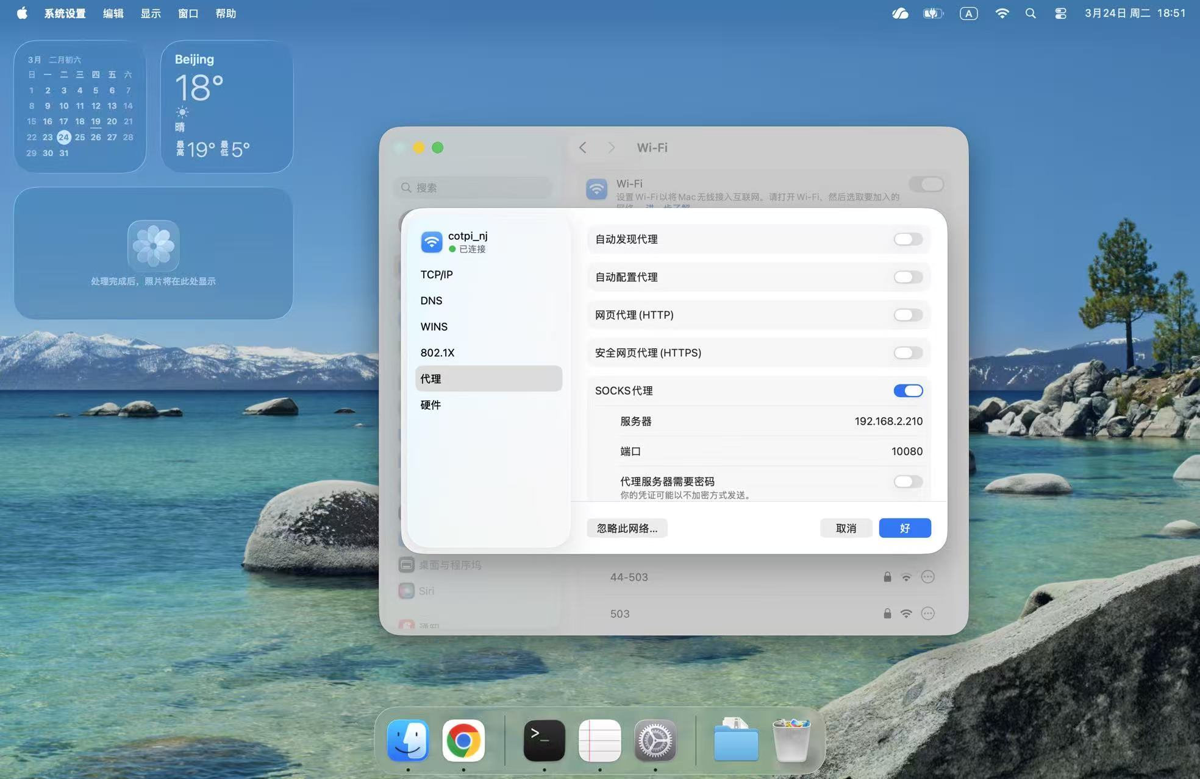Launch Google Chrome from the dock
Image resolution: width=1200 pixels, height=779 pixels.
(x=463, y=741)
